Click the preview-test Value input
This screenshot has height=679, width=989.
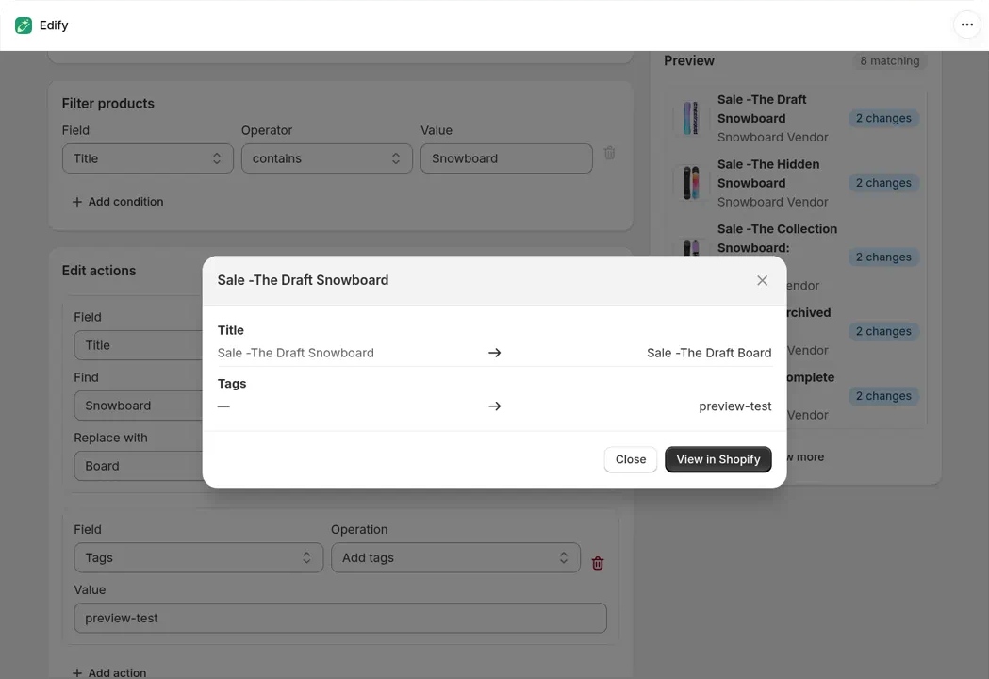pyautogui.click(x=340, y=619)
